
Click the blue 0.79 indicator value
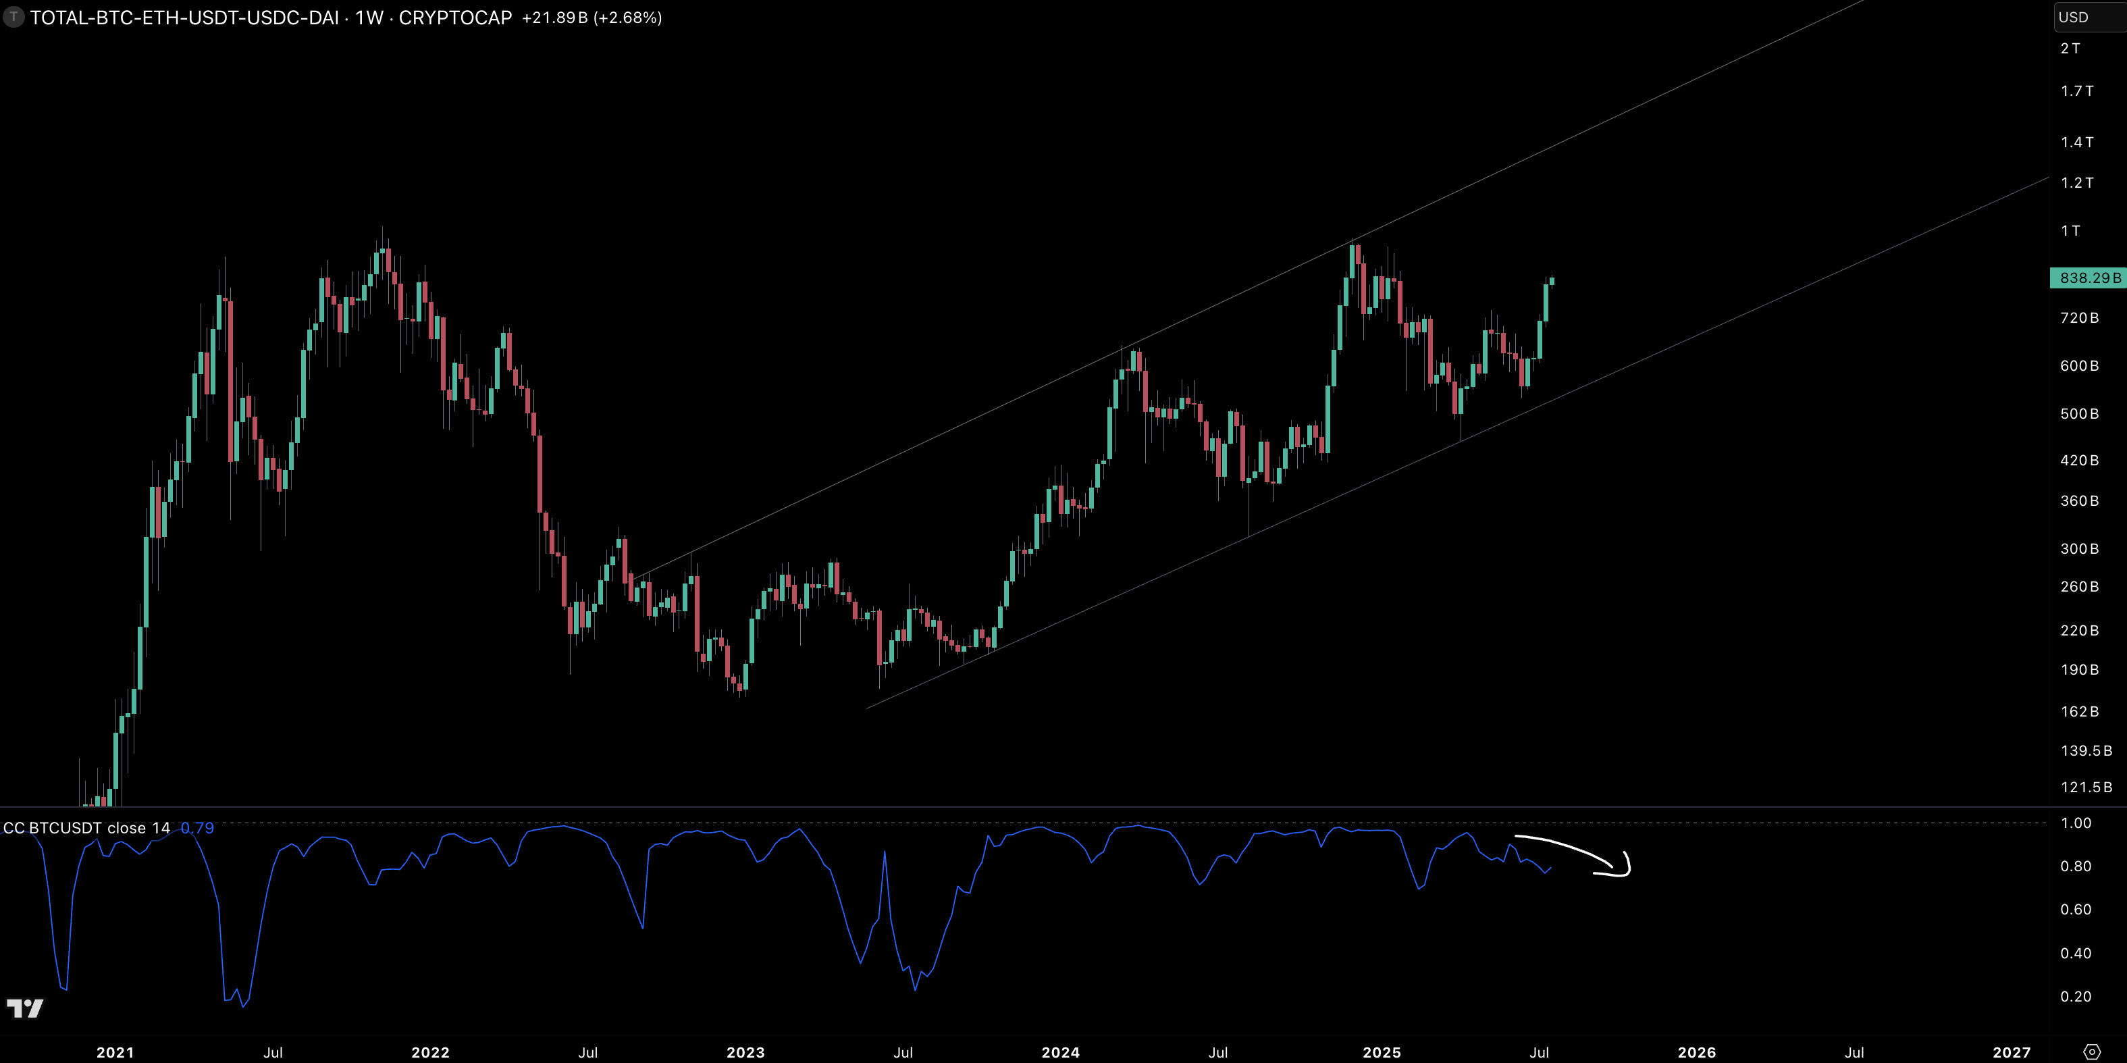pos(197,827)
